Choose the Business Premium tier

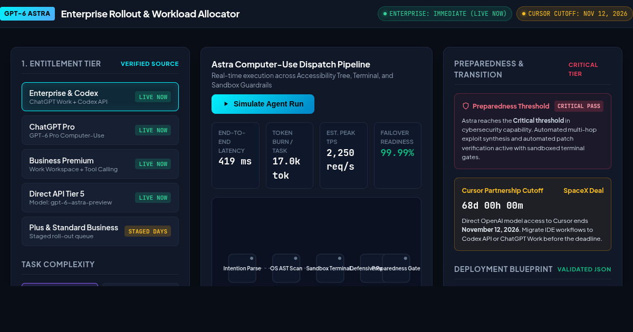100,164
